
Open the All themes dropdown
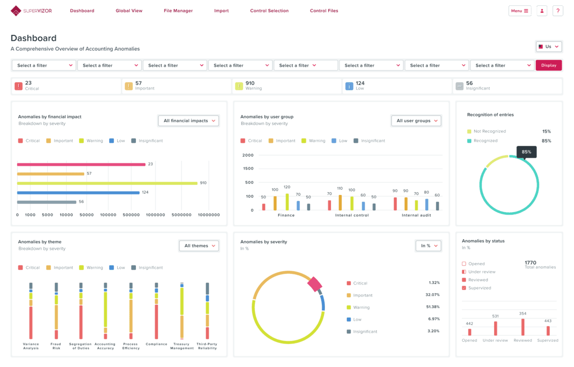pos(199,246)
